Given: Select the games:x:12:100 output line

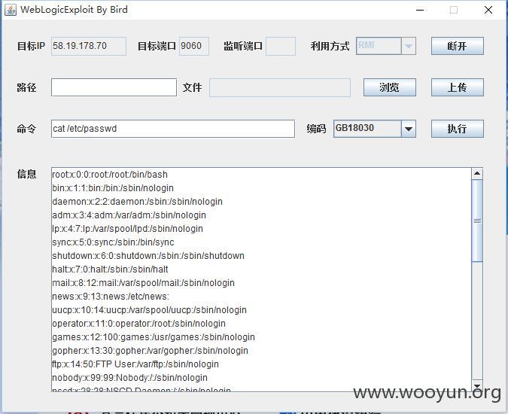Looking at the screenshot, I should (154, 337).
